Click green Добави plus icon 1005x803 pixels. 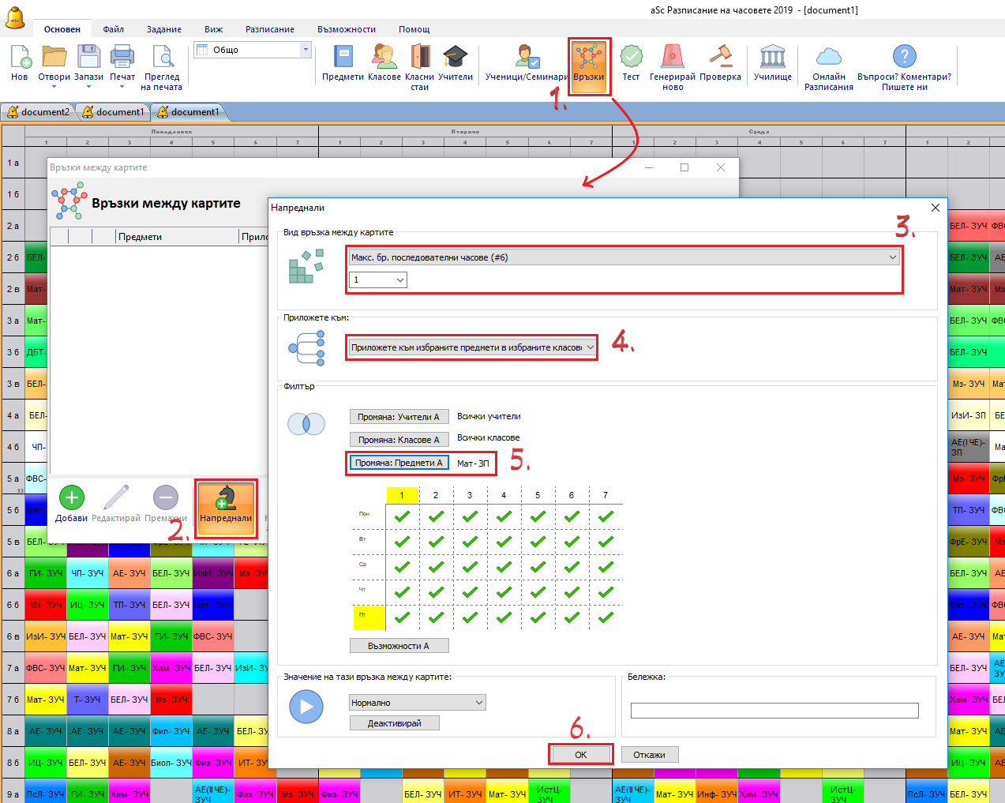pos(71,498)
